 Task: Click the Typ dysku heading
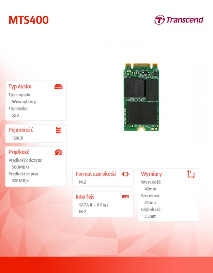coord(20,87)
